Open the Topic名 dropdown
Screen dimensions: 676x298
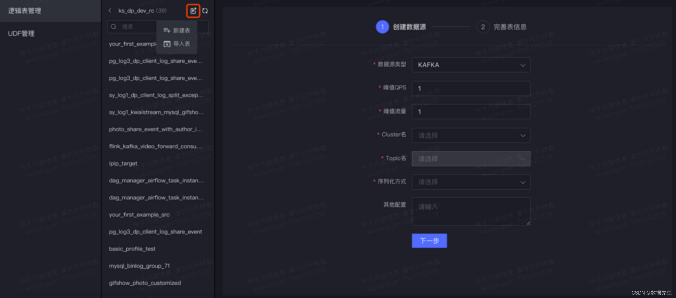coord(471,159)
